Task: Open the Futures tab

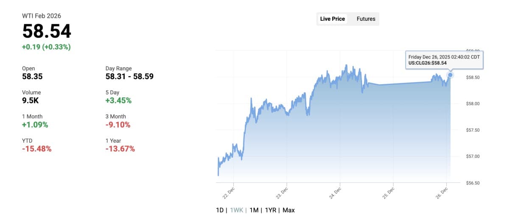Action: [x=366, y=19]
